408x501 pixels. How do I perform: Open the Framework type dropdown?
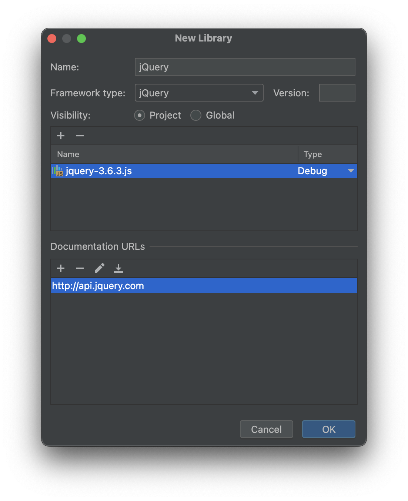[x=199, y=93]
